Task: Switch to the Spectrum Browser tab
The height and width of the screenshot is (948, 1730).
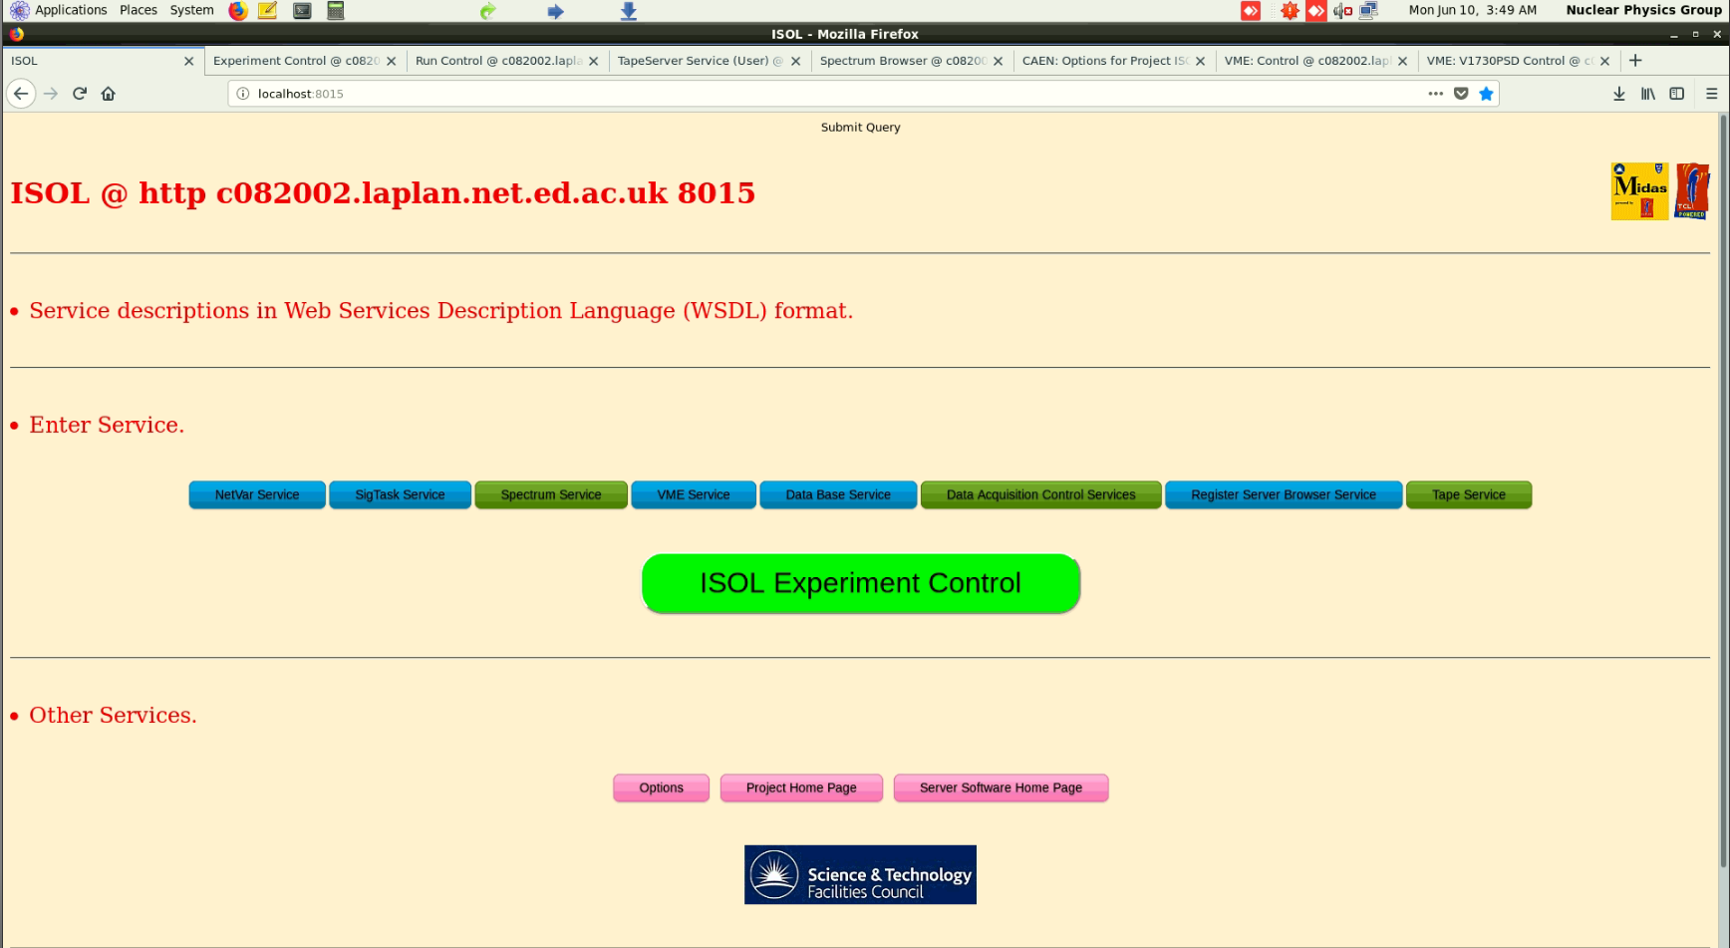Action: pos(912,61)
